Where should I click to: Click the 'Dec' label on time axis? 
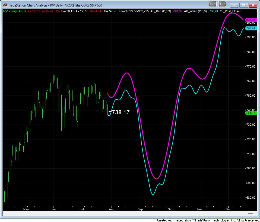pyautogui.click(x=228, y=209)
